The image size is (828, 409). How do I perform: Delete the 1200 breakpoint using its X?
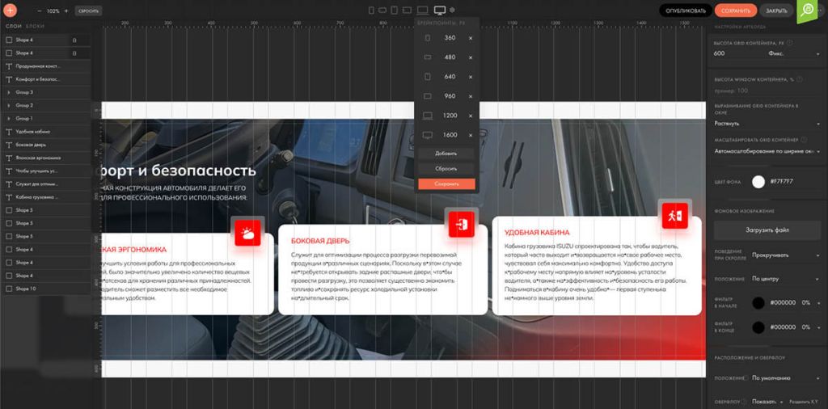(x=471, y=116)
